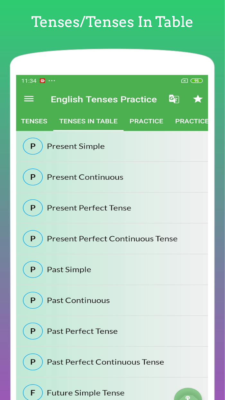This screenshot has height=400, width=225.
Task: Open the partially visible second PRACTICE tab
Action: point(192,121)
